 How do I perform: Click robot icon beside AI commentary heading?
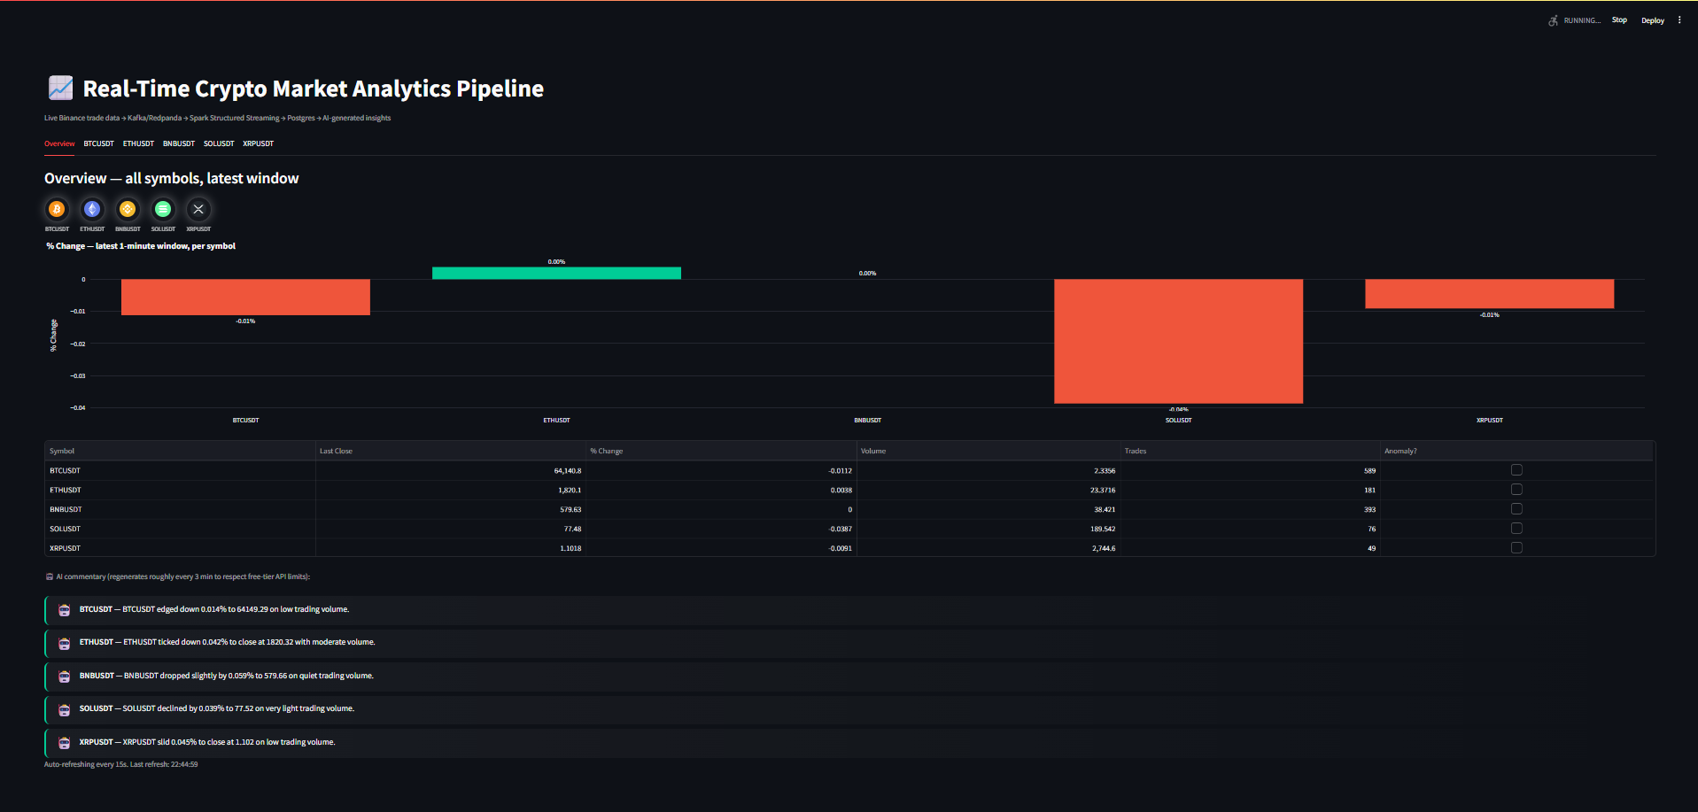[x=50, y=576]
